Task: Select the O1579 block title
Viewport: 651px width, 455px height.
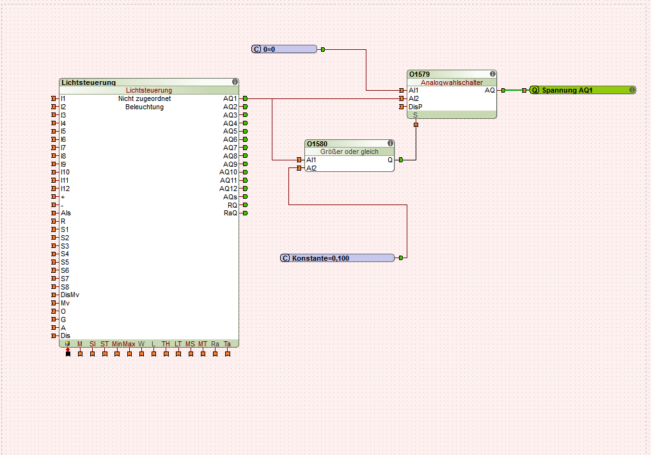Action: coord(420,74)
